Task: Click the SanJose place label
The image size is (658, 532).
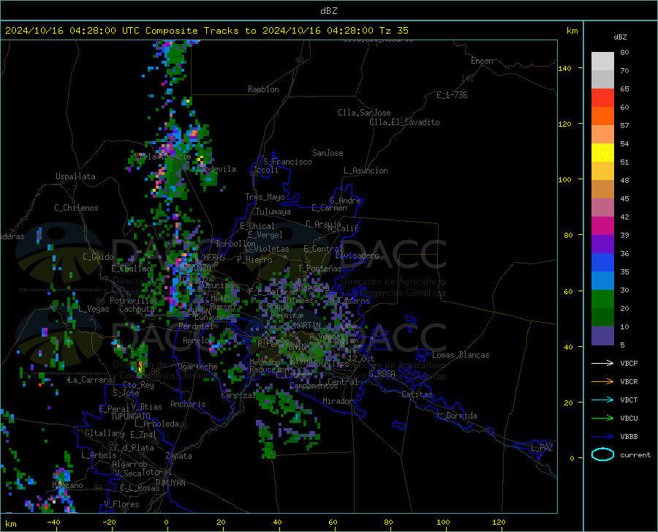Action: tap(328, 153)
